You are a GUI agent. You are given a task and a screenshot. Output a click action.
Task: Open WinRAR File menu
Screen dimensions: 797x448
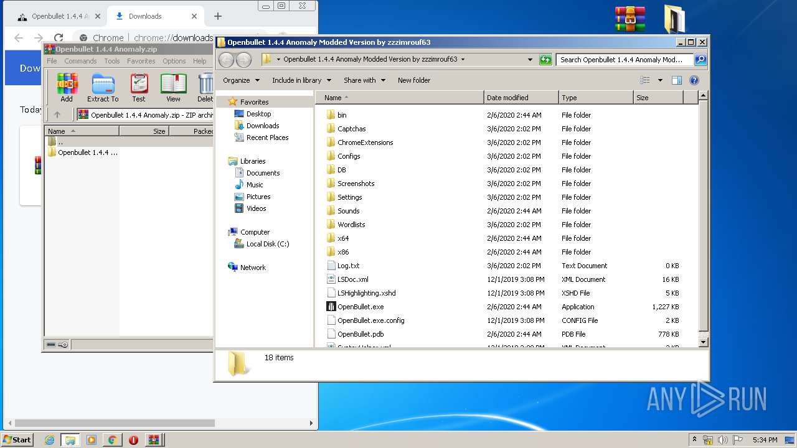[x=52, y=61]
